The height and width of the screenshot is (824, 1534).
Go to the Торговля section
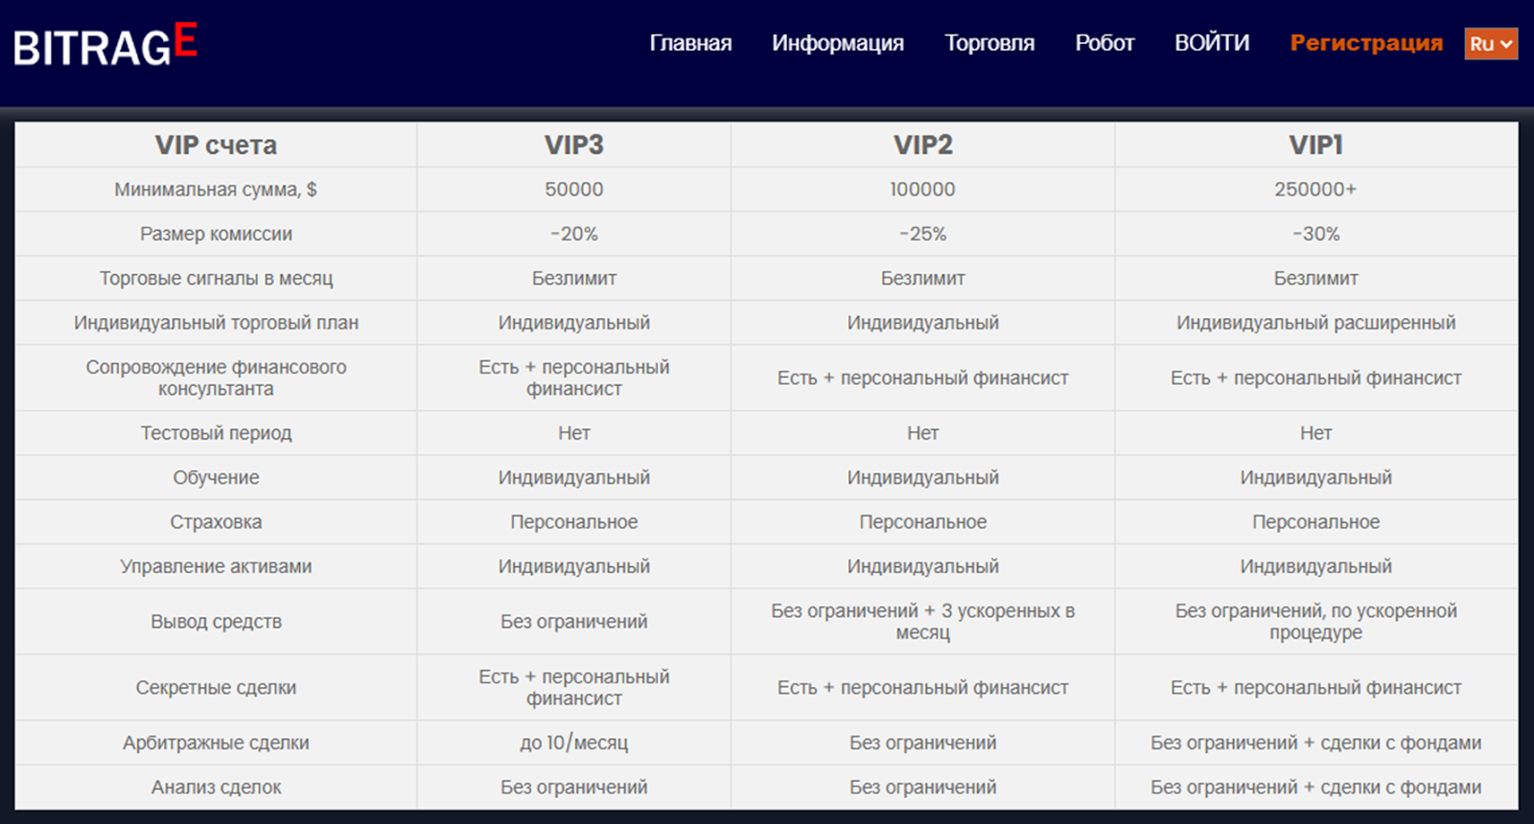(989, 43)
